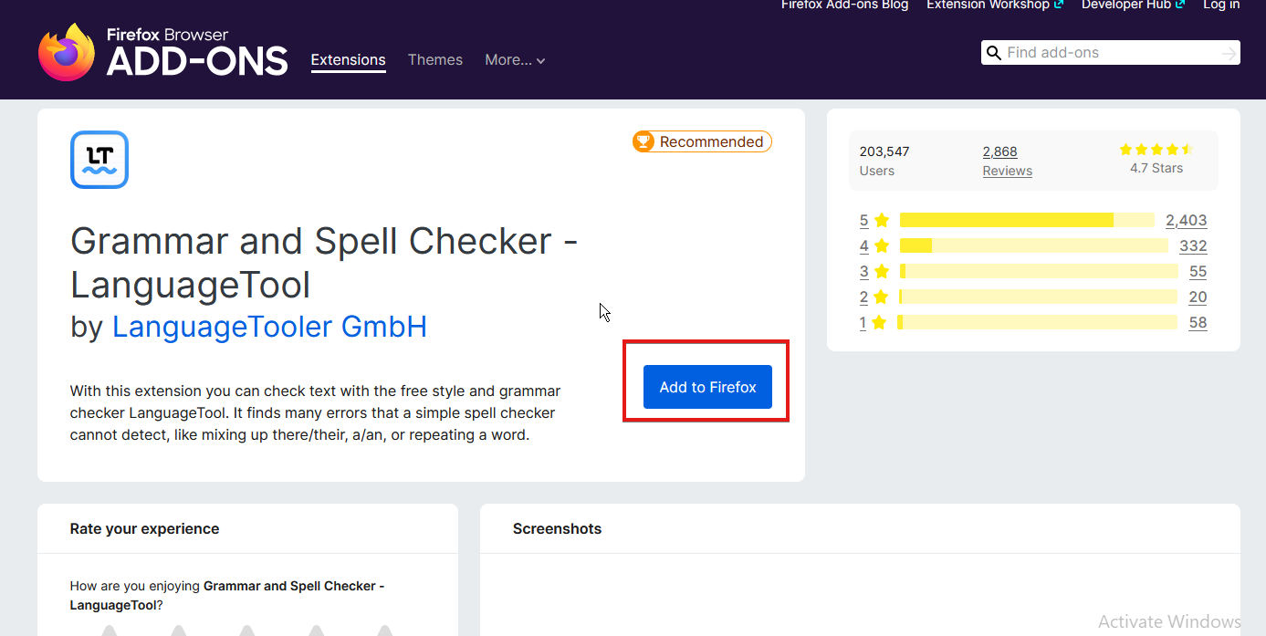This screenshot has width=1266, height=636.
Task: Show the 55 three-star reviews
Action: 1198,271
